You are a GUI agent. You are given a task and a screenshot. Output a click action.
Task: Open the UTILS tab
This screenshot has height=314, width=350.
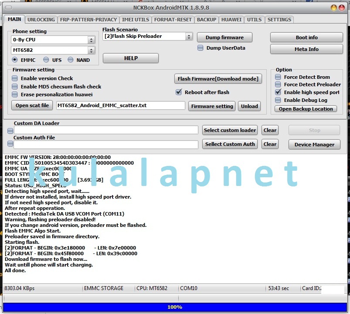point(254,20)
